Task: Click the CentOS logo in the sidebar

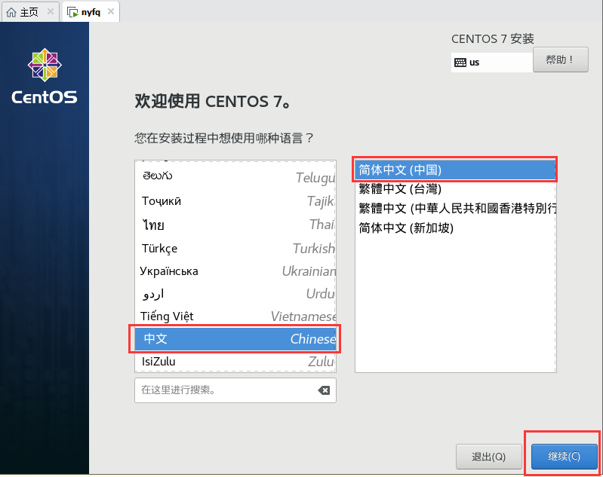Action: pos(45,76)
